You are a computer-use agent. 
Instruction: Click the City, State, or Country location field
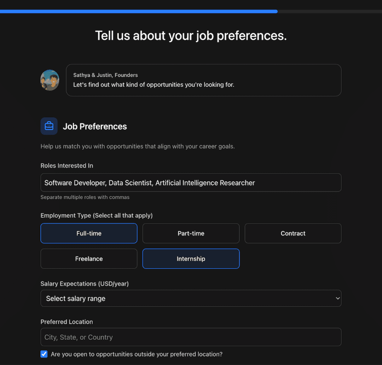[191, 337]
